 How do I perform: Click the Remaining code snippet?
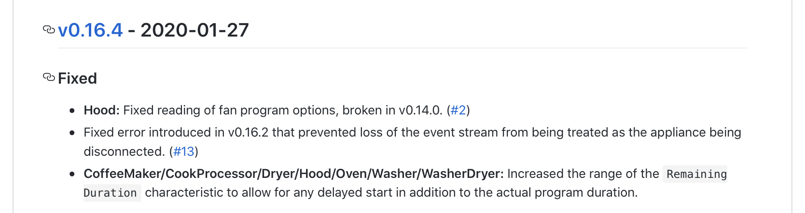coord(696,174)
